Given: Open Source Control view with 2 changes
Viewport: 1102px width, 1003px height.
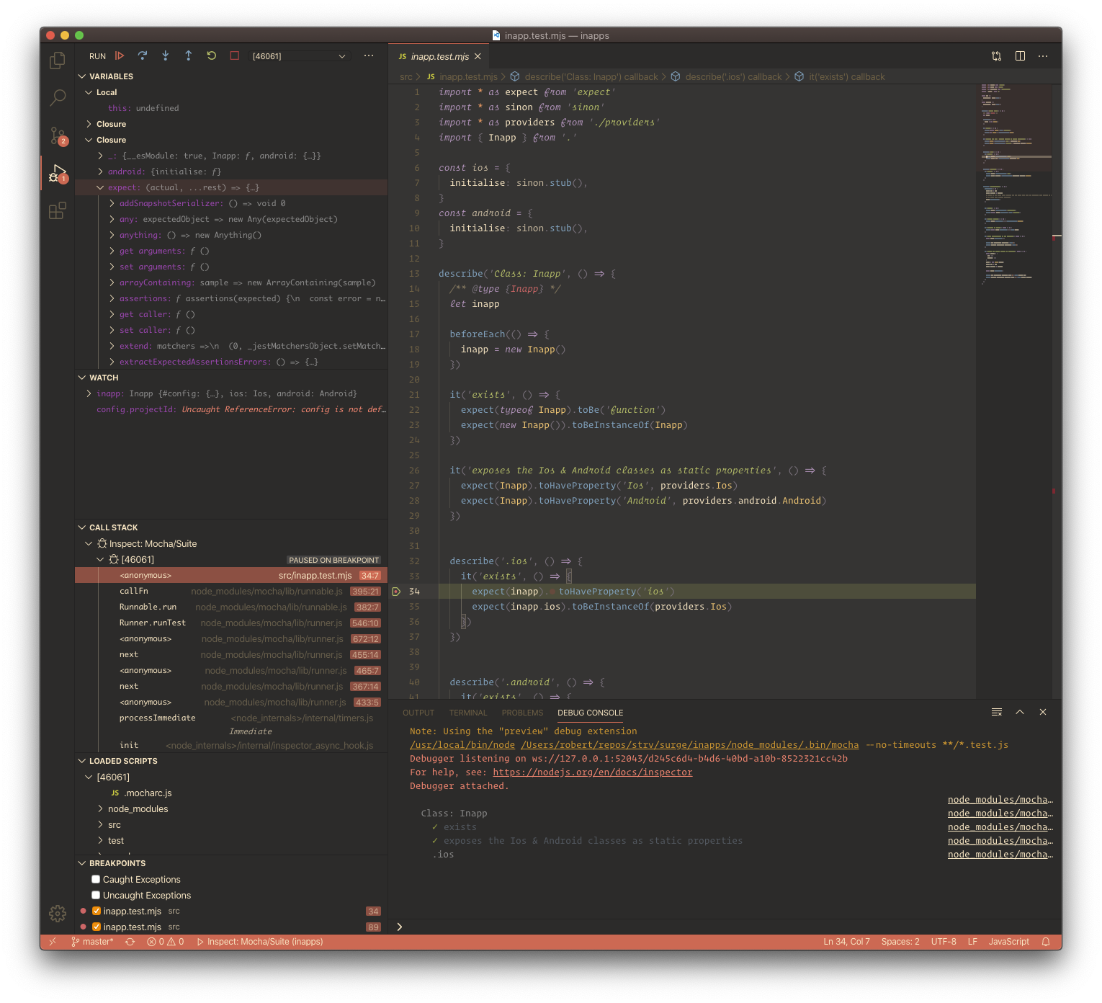Looking at the screenshot, I should pyautogui.click(x=58, y=135).
